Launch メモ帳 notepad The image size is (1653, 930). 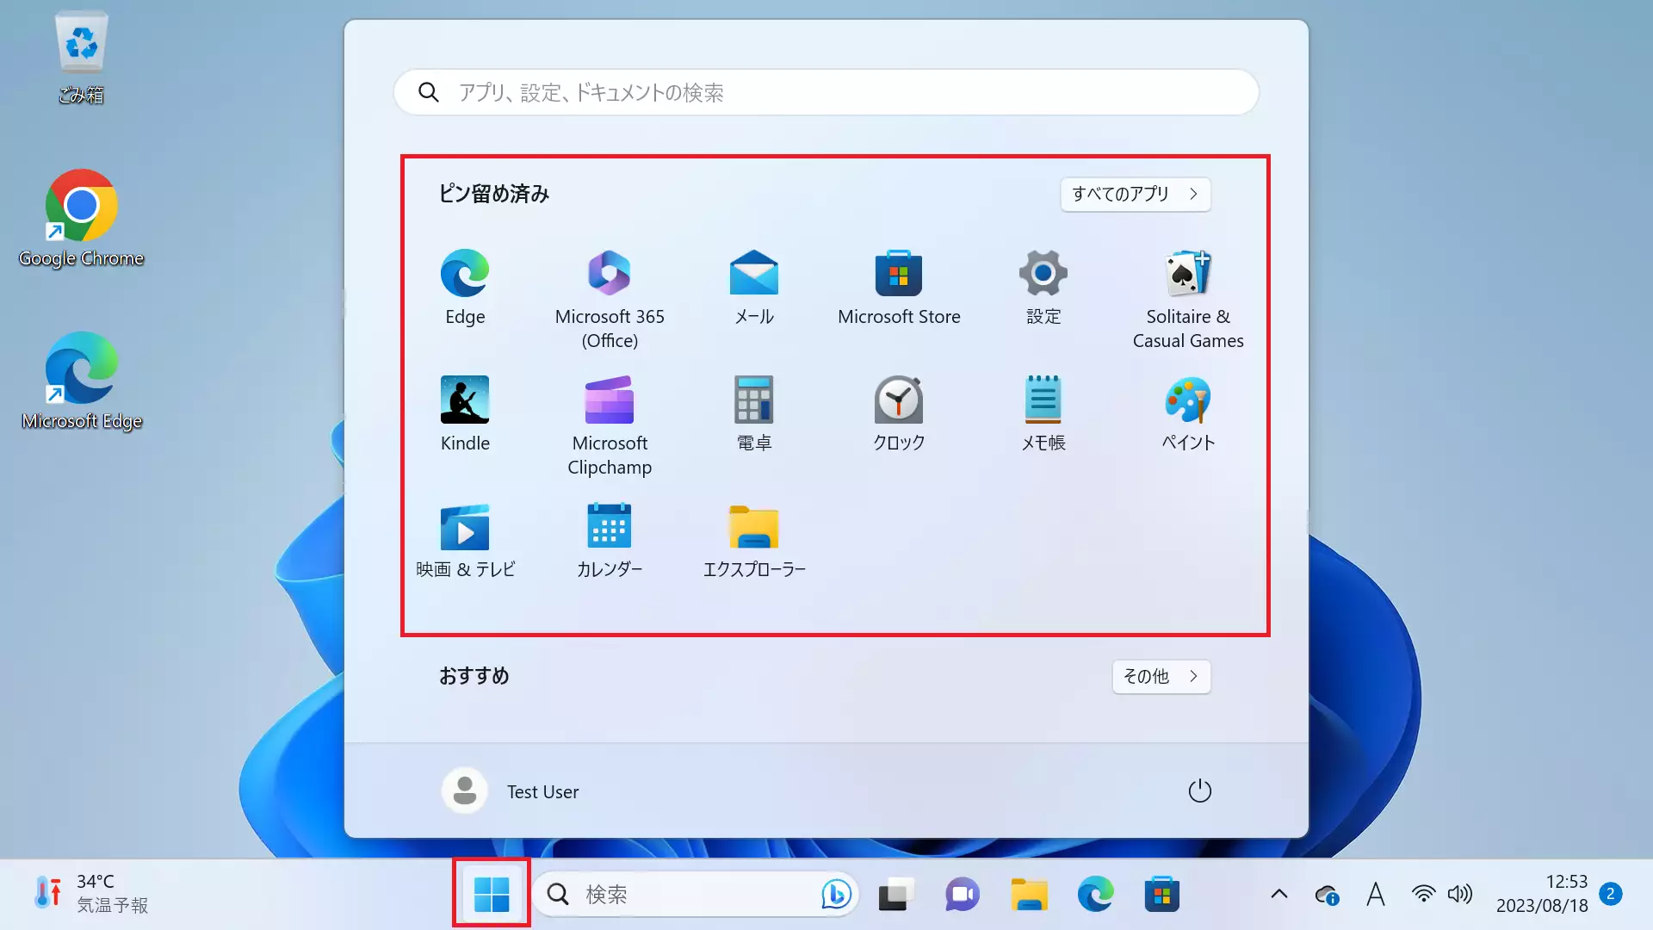pos(1043,414)
